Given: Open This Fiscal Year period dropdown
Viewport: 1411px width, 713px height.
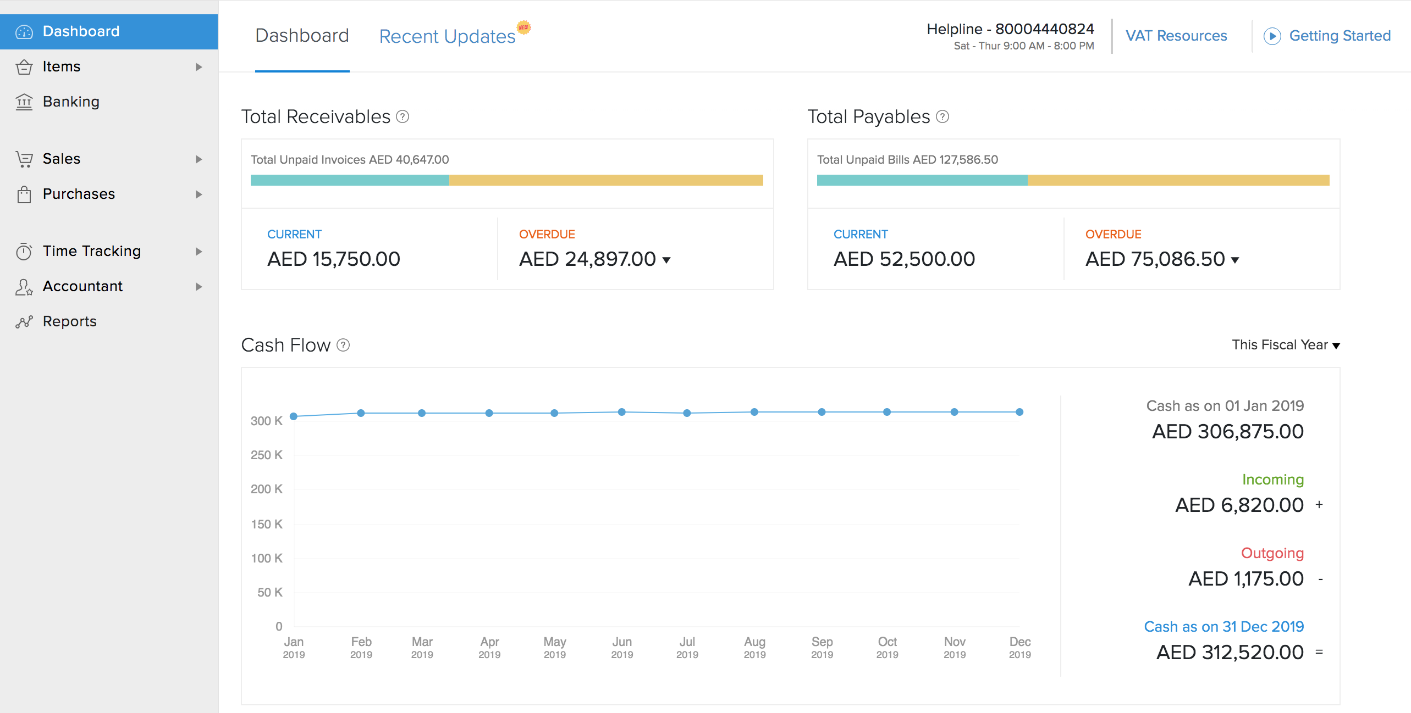Looking at the screenshot, I should 1286,345.
